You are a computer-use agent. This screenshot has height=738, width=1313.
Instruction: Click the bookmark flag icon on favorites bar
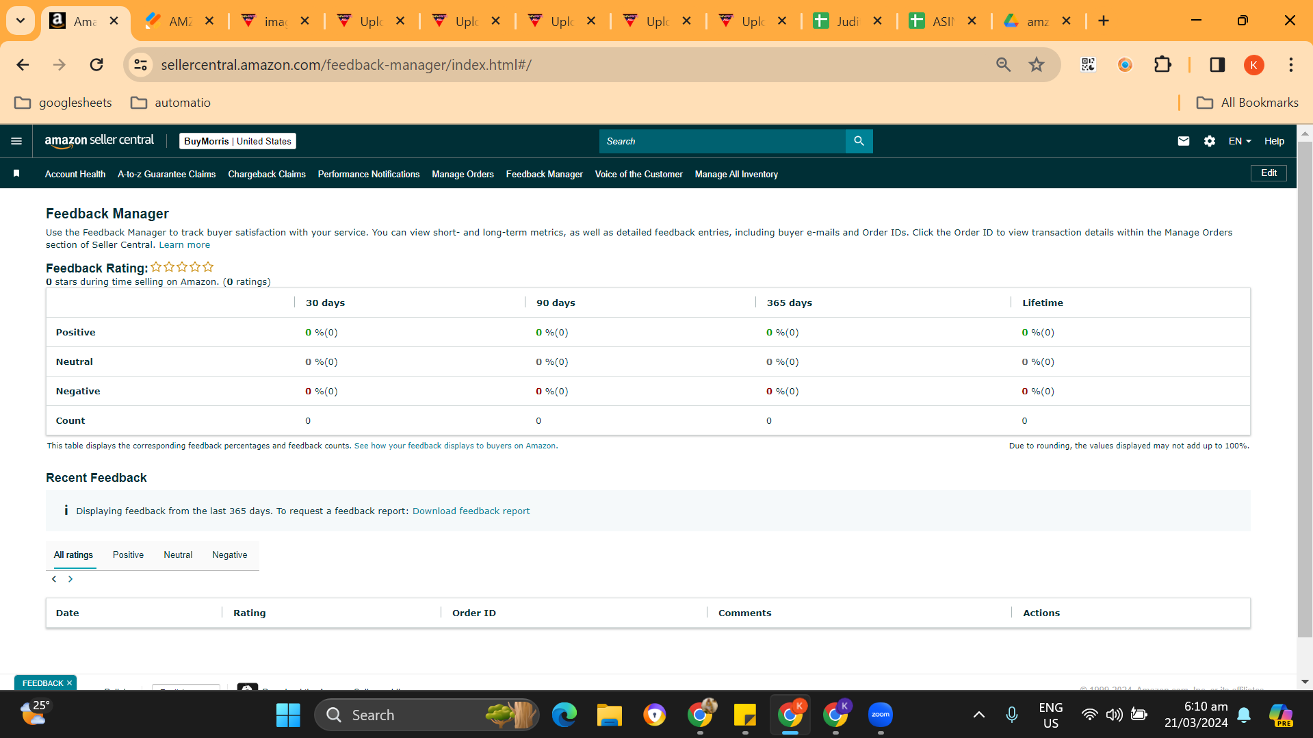16,174
